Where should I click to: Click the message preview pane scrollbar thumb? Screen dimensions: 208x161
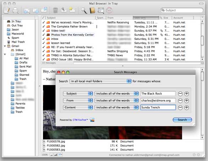click(202, 76)
